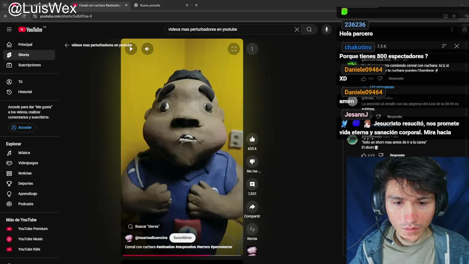Clear the search box with the X
This screenshot has height=264, width=469.
pyautogui.click(x=297, y=29)
